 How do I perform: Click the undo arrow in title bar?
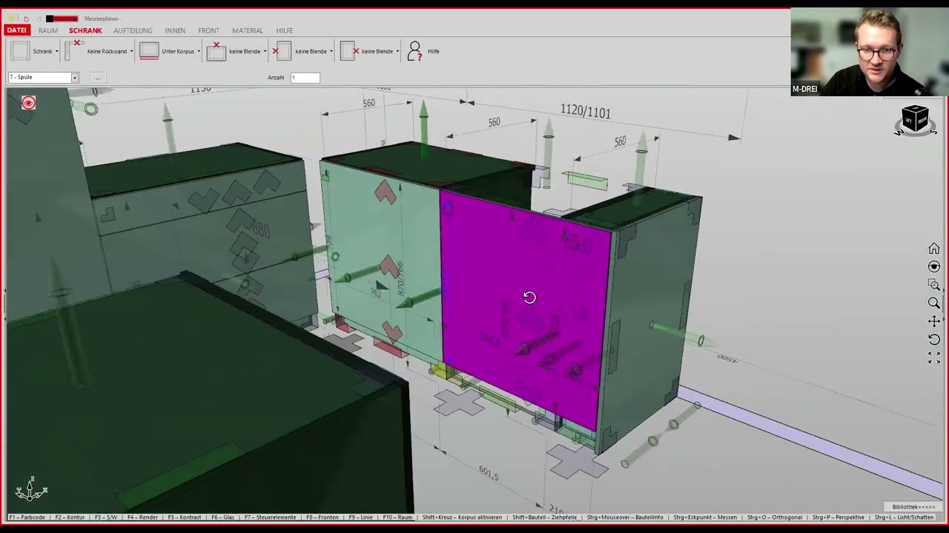coord(25,19)
